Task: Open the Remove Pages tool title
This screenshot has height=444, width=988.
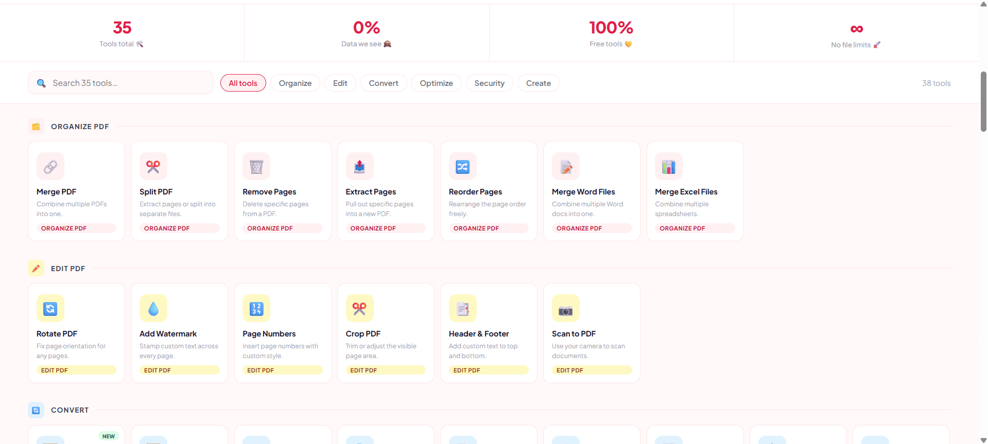Action: point(269,191)
